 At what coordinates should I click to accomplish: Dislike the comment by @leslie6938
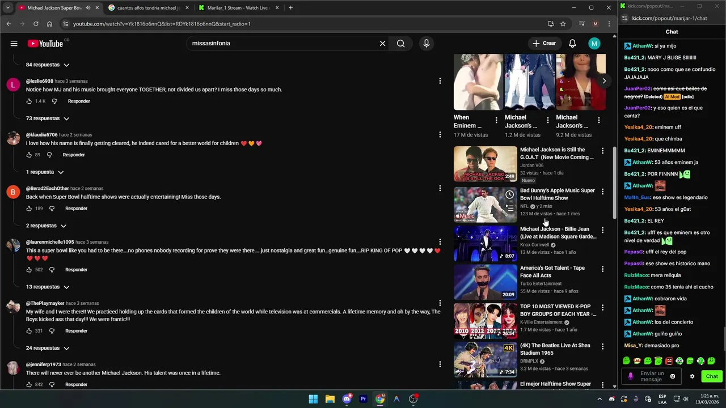(x=54, y=101)
